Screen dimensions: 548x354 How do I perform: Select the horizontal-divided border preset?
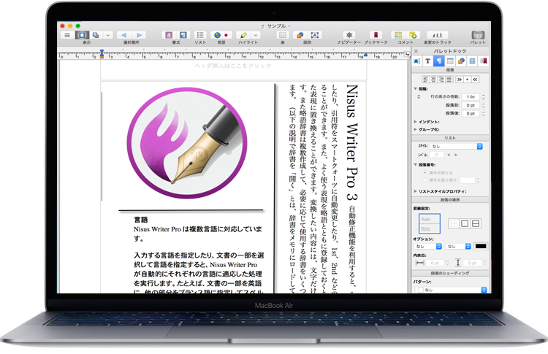pyautogui.click(x=476, y=223)
